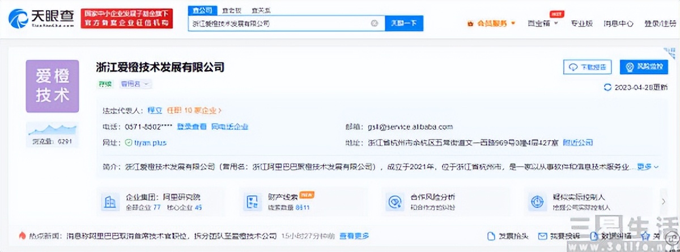Select the 查关系 search tab

click(261, 10)
